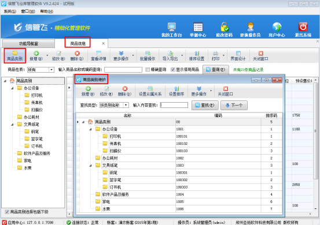Viewport: 320px width, 225px height.
Task: Click 商品类别 toolbar folder icon
Action: (x=14, y=53)
